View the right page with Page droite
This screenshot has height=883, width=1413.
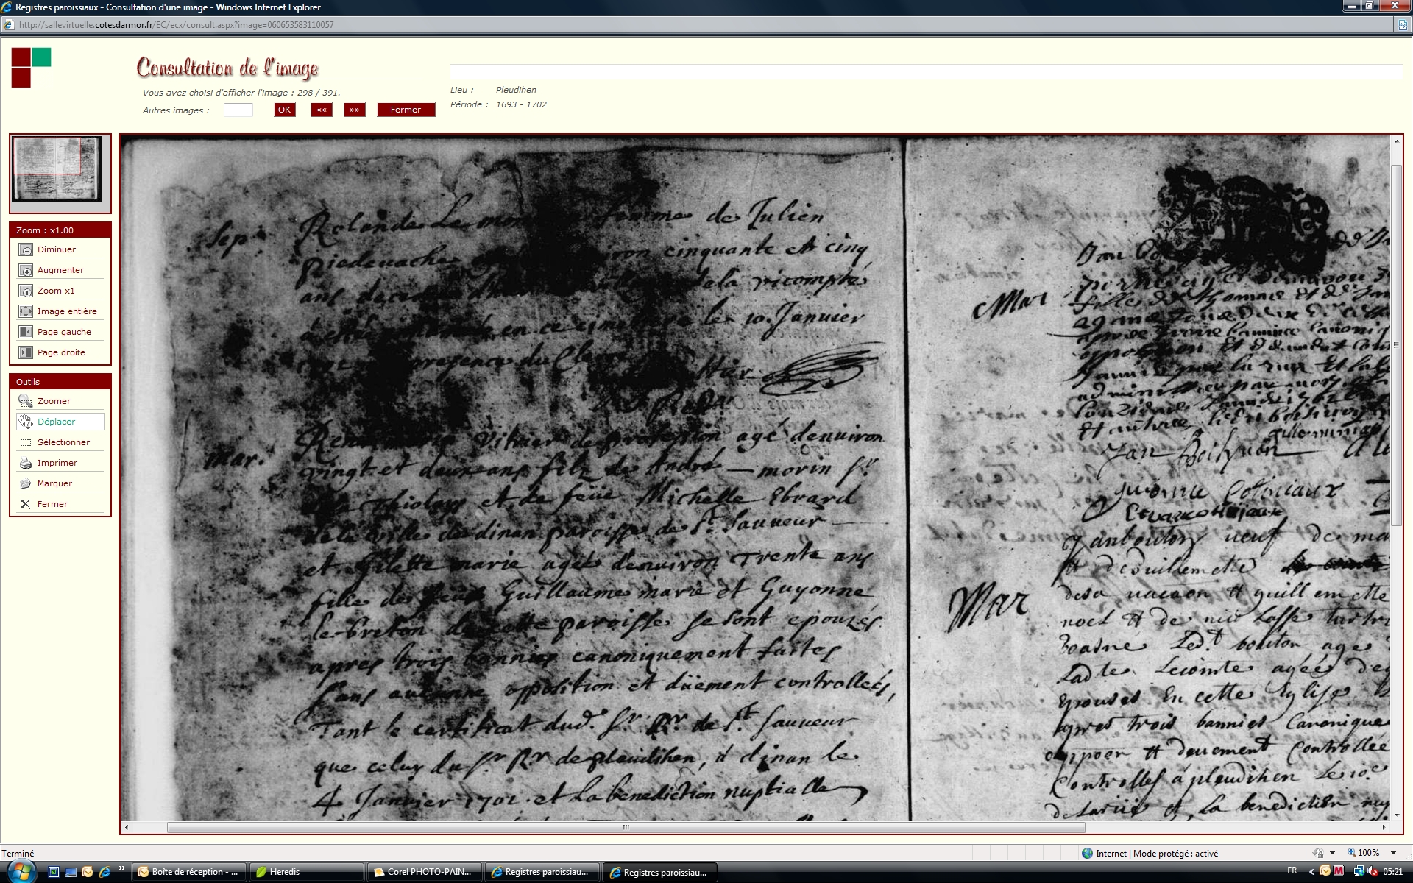pyautogui.click(x=26, y=353)
